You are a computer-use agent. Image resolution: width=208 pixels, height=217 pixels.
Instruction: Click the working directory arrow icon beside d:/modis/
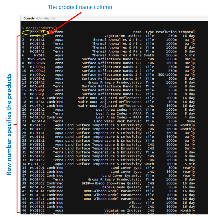click(x=53, y=18)
